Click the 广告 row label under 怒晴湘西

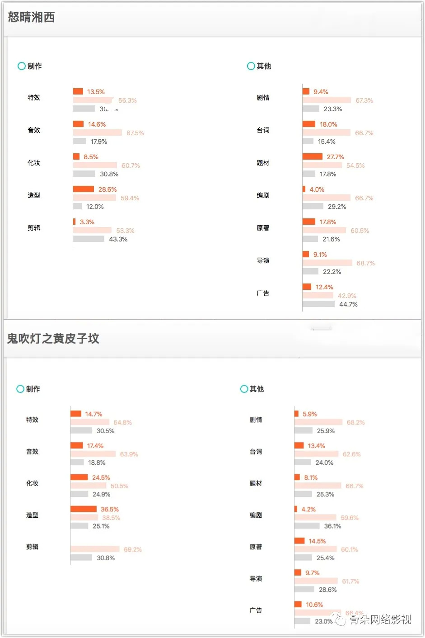(263, 293)
